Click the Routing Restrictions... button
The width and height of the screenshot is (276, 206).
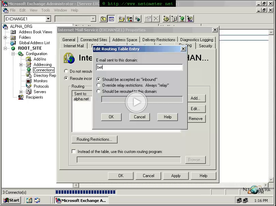pos(94,139)
